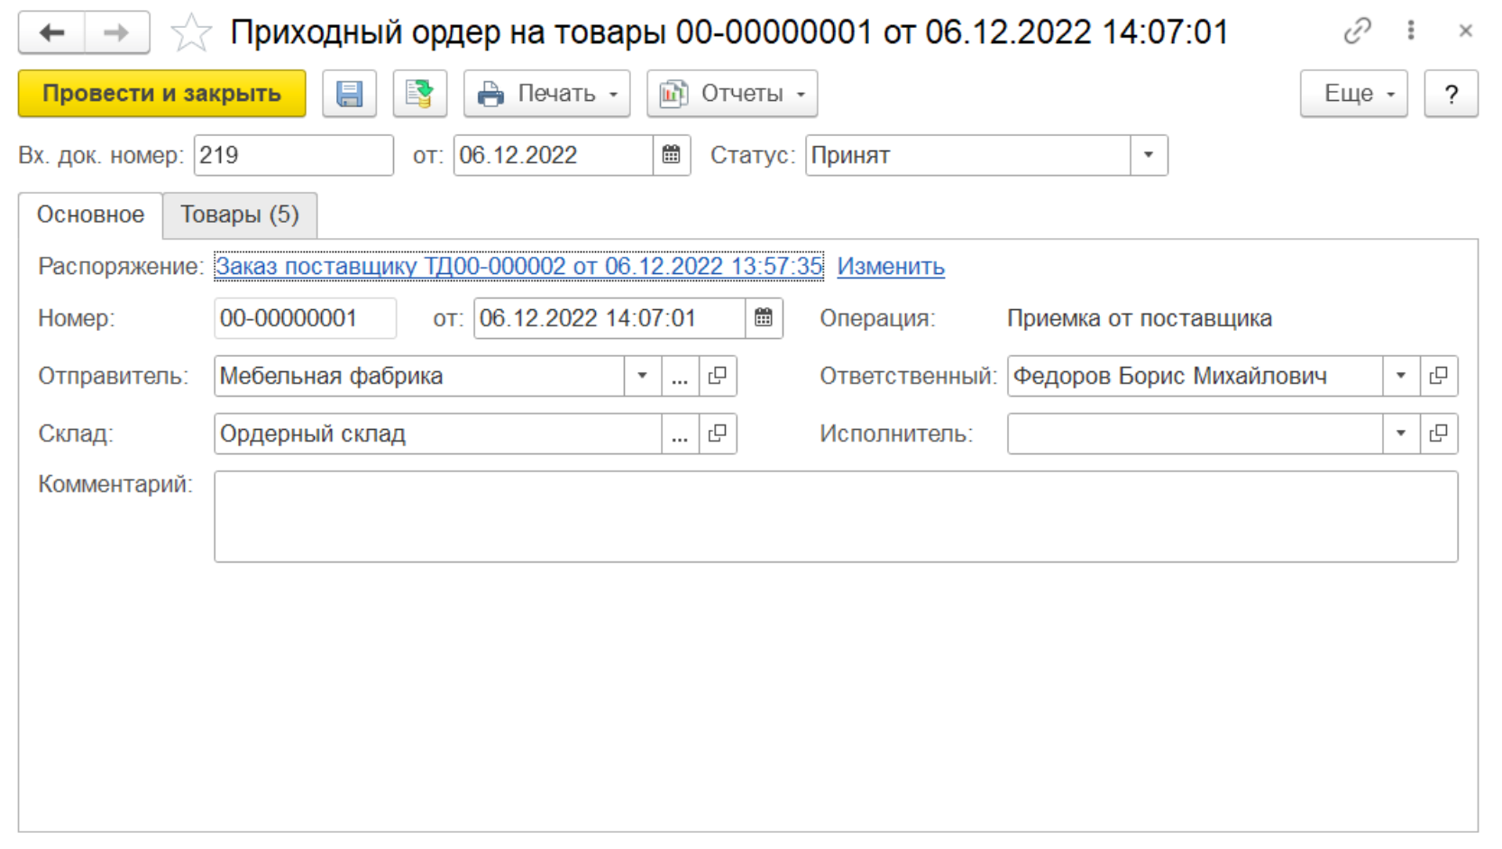Screen dimensions: 1502x849
Task: Open the Отправитель record icon
Action: (x=718, y=376)
